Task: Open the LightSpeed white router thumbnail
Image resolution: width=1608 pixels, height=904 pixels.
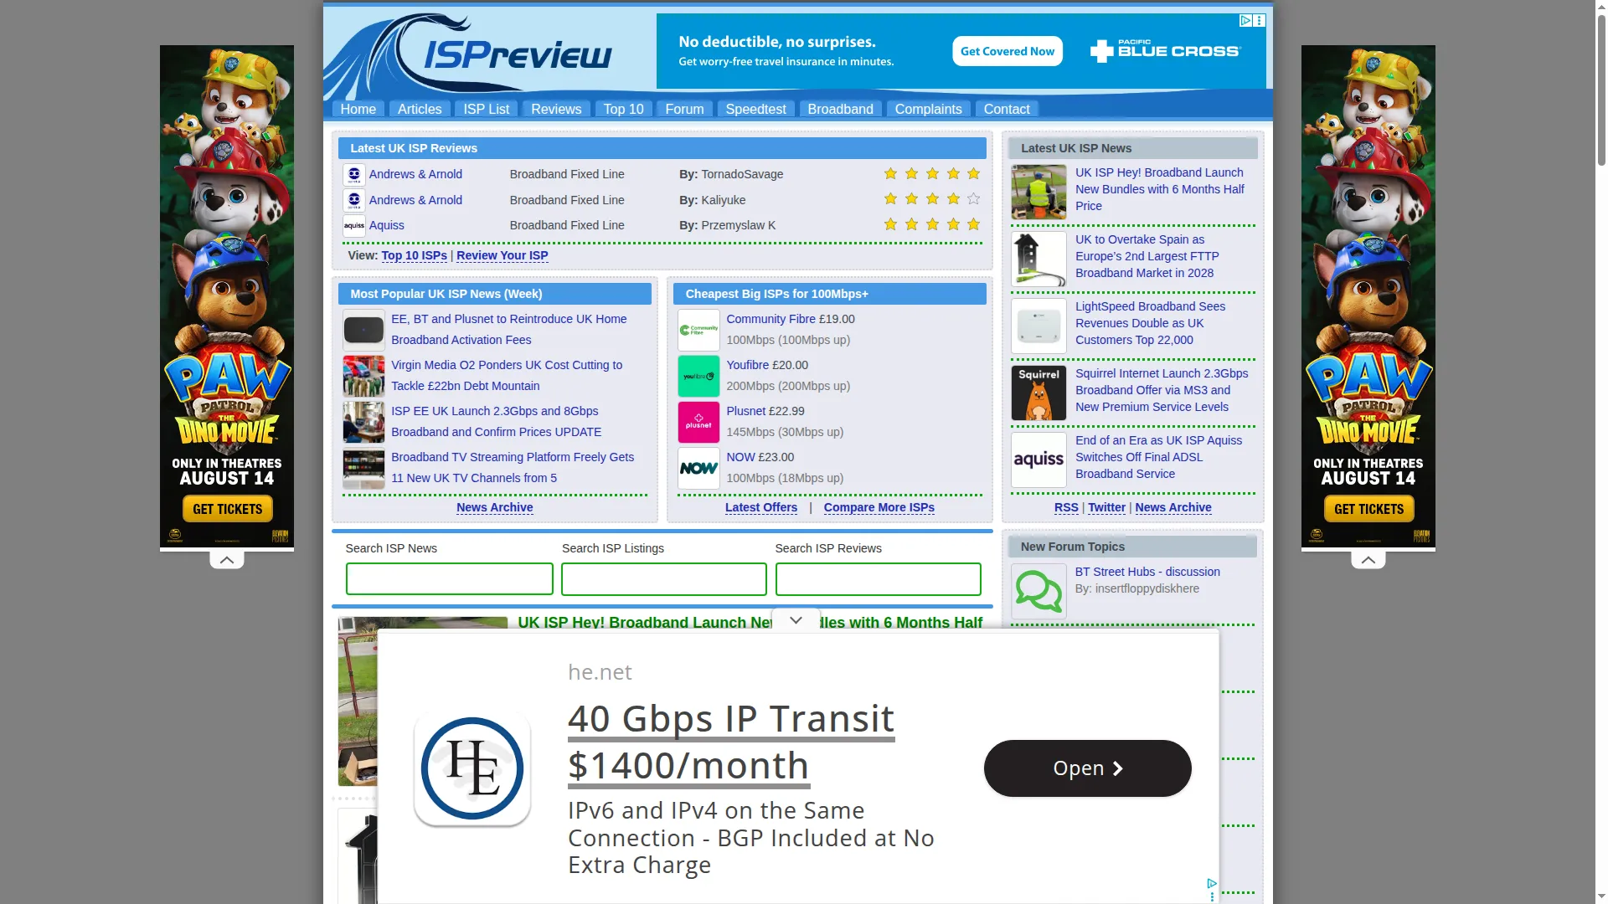Action: click(x=1038, y=326)
